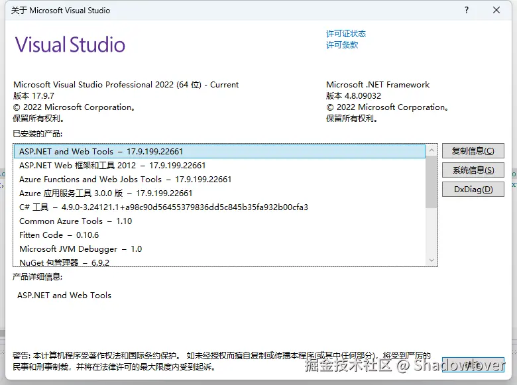Select Fitten Code 0.10.6 row
Viewport: 517px width, 385px height.
click(x=219, y=235)
